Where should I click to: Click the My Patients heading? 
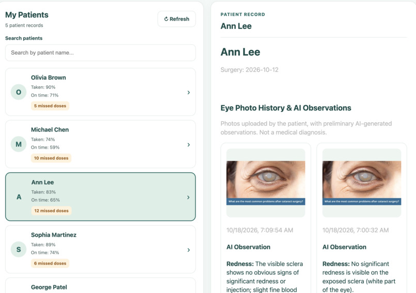27,15
